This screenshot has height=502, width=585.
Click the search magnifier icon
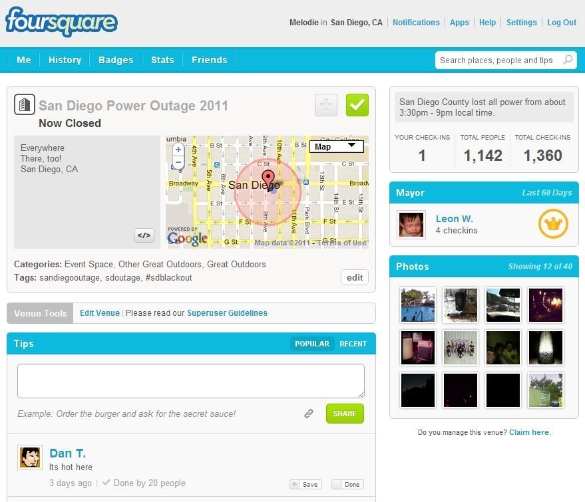tap(568, 60)
